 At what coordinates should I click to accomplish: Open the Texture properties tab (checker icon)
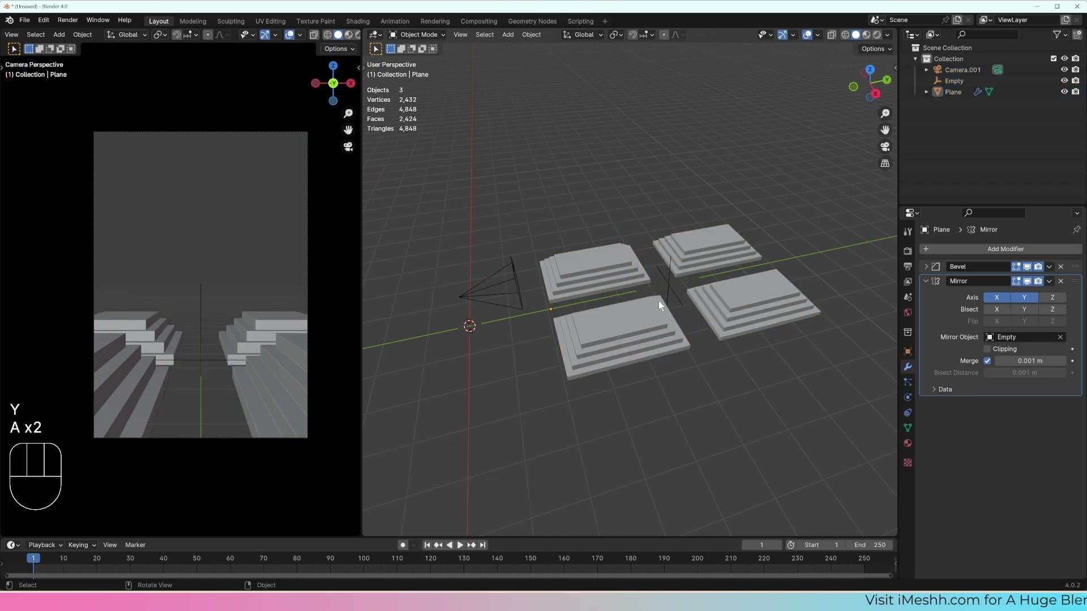point(908,462)
